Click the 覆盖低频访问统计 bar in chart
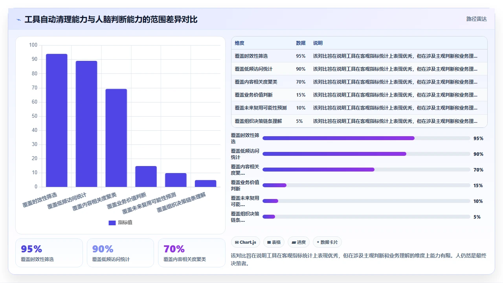The height and width of the screenshot is (283, 503). 86,124
